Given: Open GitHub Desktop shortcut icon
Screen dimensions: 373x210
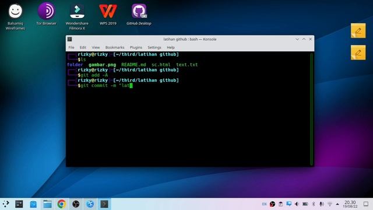Looking at the screenshot, I should click(139, 14).
